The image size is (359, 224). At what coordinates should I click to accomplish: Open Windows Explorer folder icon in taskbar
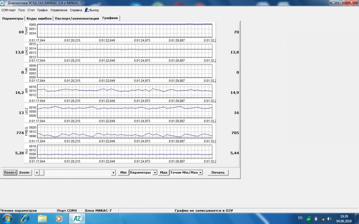click(x=42, y=219)
